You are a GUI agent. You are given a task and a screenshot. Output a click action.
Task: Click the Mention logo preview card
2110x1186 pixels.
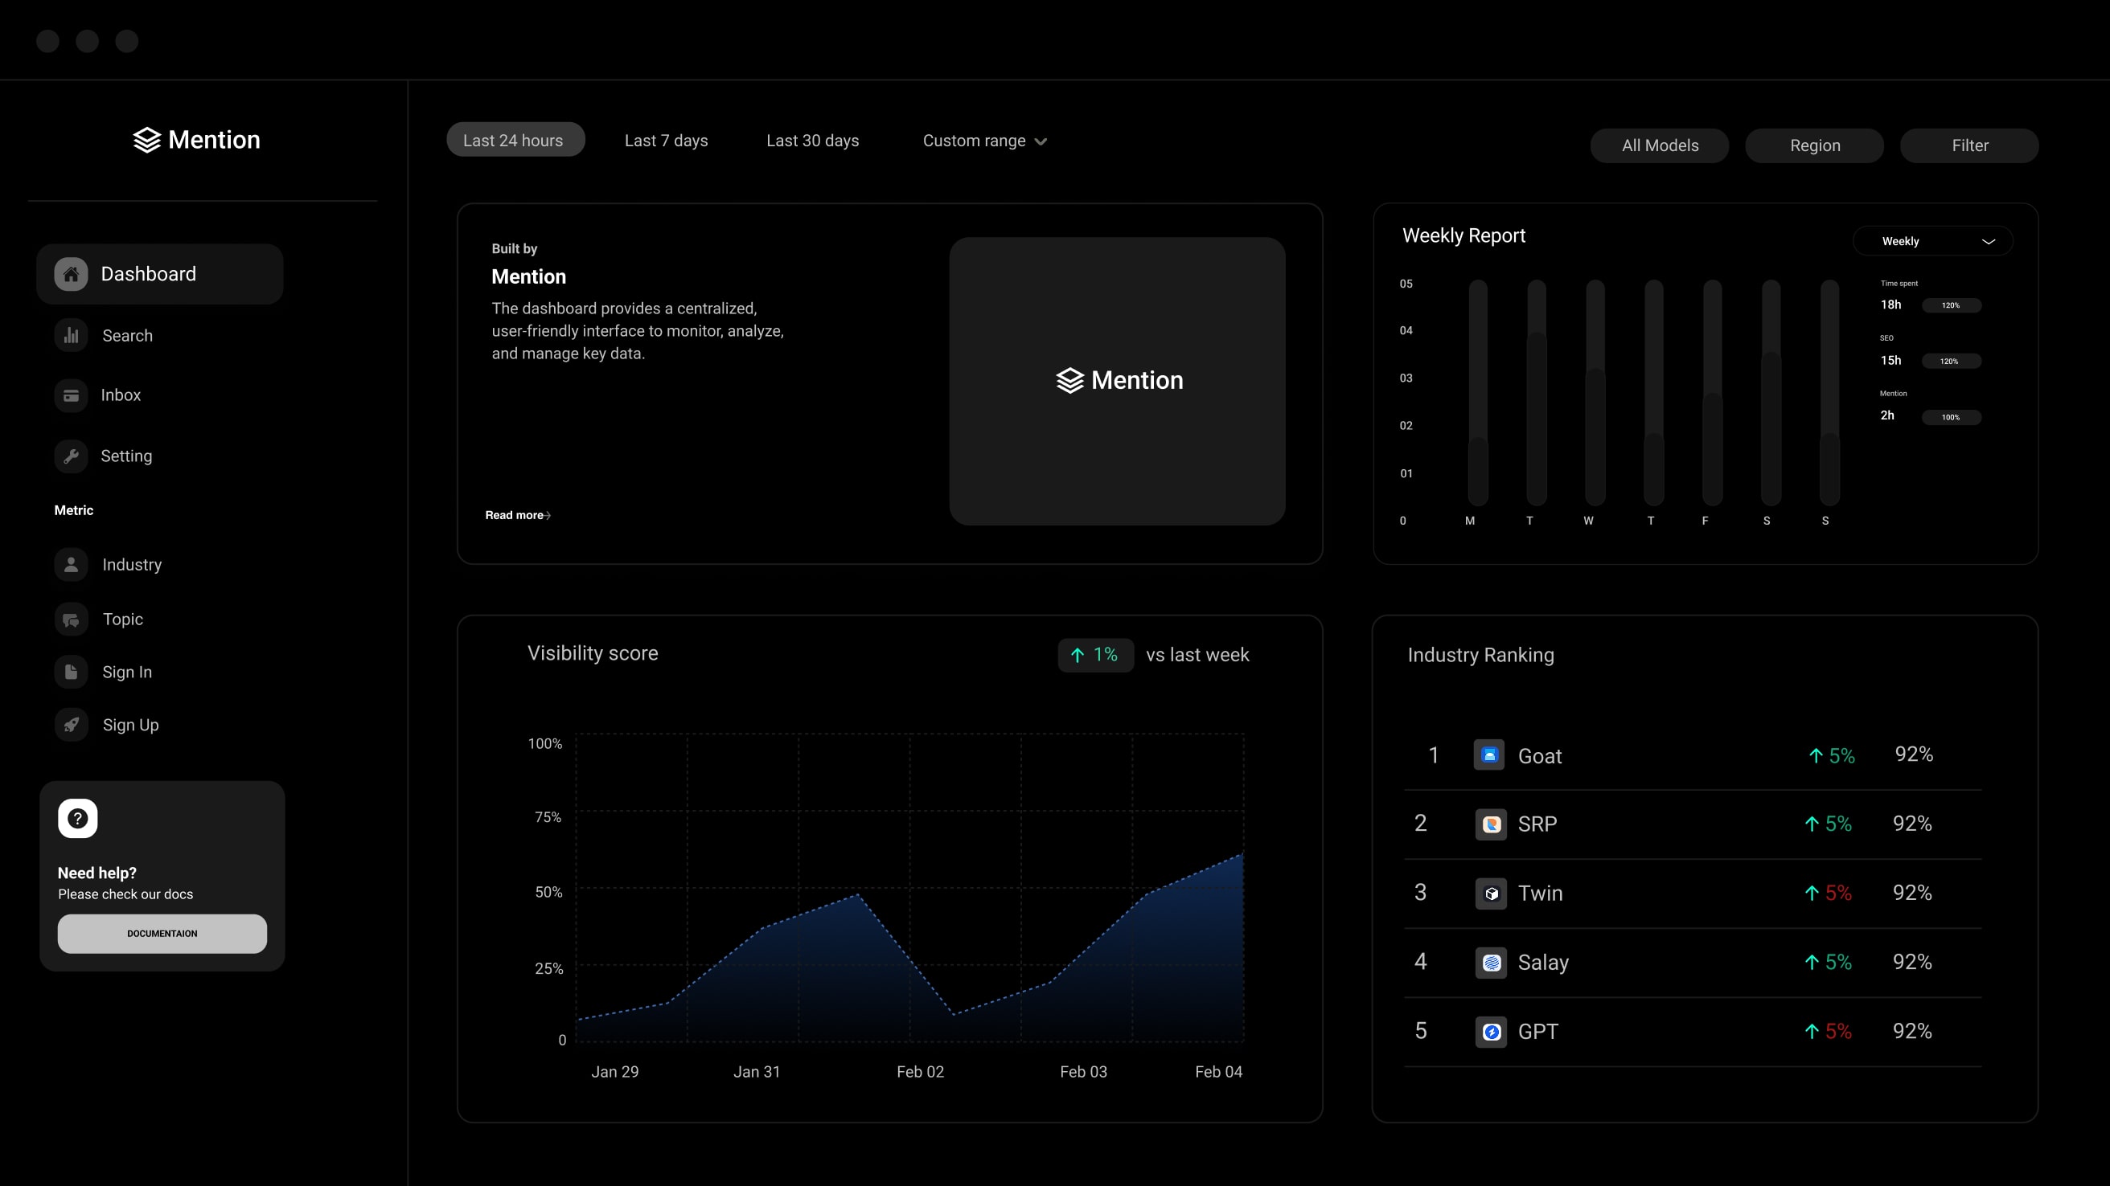click(1117, 381)
